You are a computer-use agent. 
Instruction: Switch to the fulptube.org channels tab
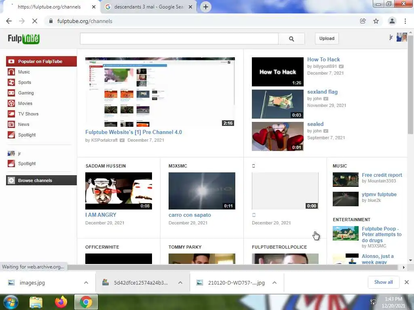coord(49,7)
